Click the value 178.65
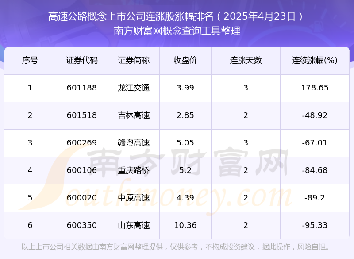 (x=315, y=88)
